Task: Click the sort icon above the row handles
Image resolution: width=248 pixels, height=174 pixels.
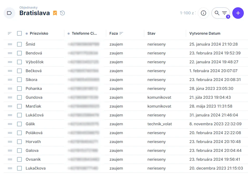Action: (9, 33)
